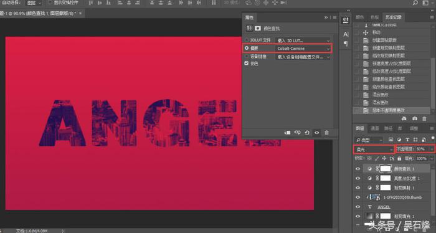This screenshot has width=436, height=233.
Task: Filter layers by type (T) icon
Action: (x=407, y=140)
